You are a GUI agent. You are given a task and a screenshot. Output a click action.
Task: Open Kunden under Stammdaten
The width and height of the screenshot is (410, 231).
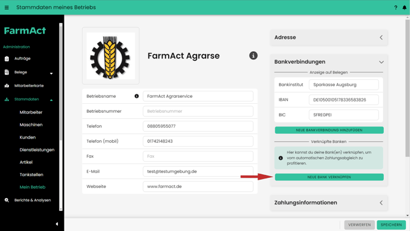pos(27,137)
